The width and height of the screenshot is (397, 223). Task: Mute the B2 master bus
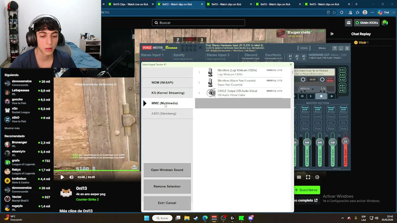pyautogui.click(x=343, y=129)
